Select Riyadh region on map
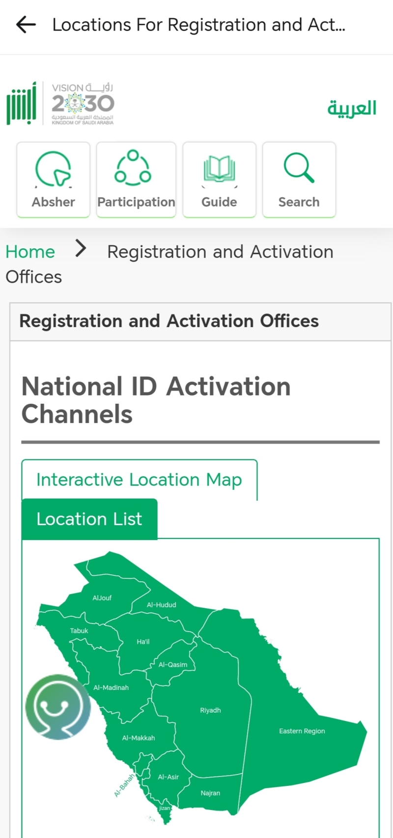Screen dimensions: 393x838 (210, 710)
